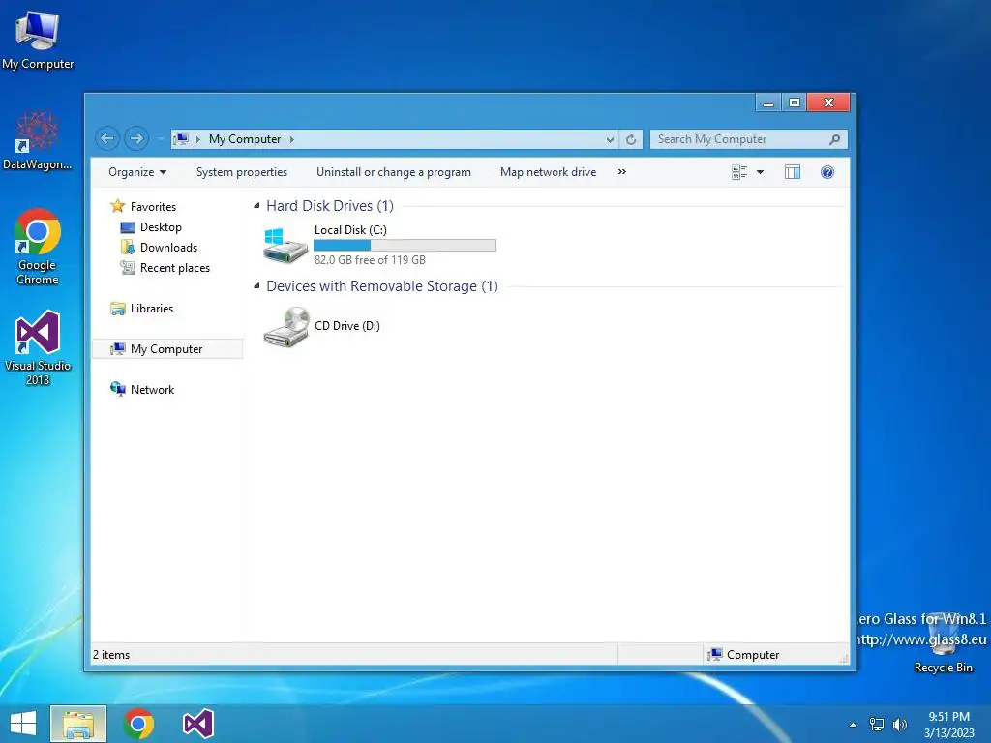Image resolution: width=991 pixels, height=743 pixels.
Task: Select My Computer desktop icon
Action: [38, 41]
